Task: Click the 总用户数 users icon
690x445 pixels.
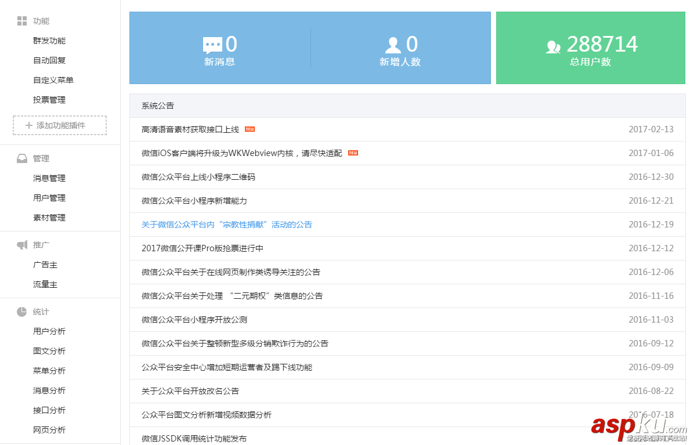Action: (x=553, y=46)
